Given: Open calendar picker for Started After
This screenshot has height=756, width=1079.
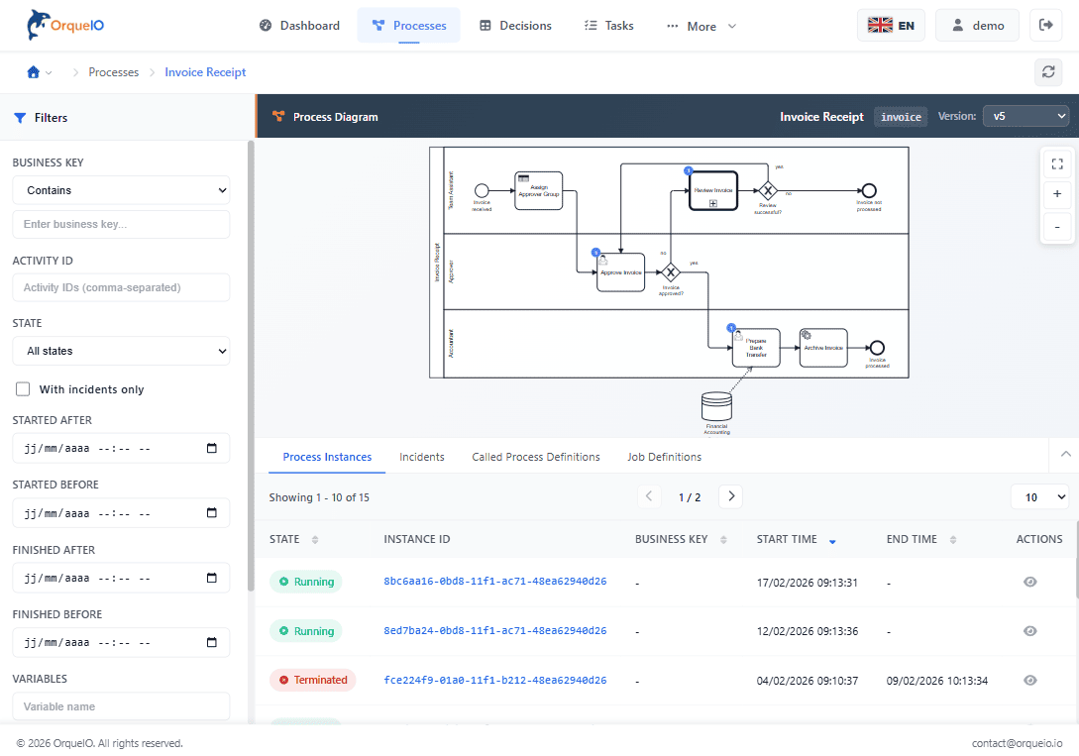Looking at the screenshot, I should point(212,449).
